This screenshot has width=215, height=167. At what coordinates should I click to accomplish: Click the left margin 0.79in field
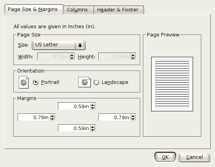pyautogui.click(x=34, y=117)
